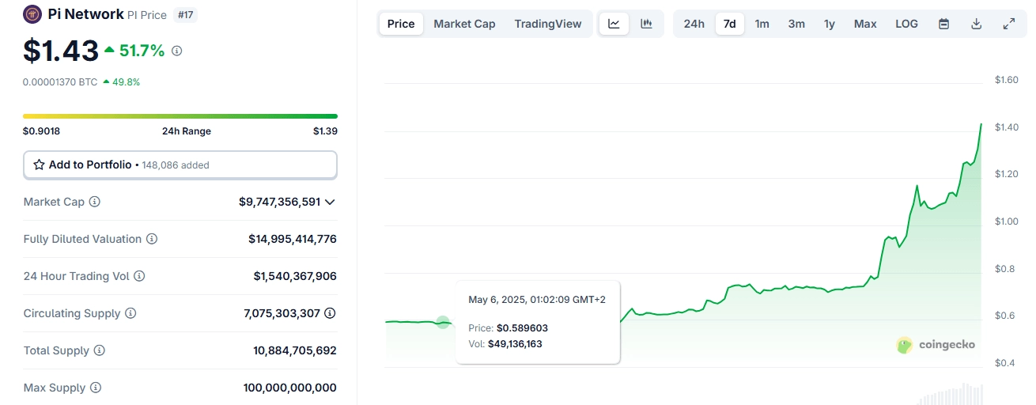Open the info icon next to 51.7%
1036x405 pixels.
[176, 51]
